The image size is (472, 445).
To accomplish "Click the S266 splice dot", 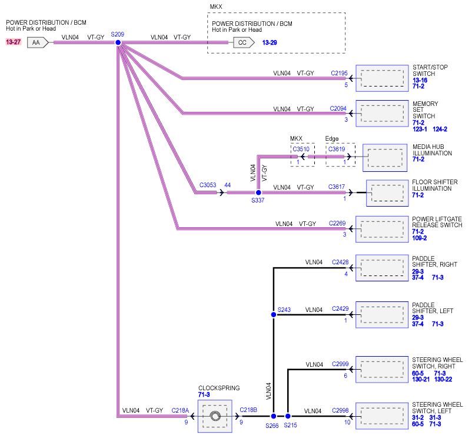I will click(x=273, y=416).
